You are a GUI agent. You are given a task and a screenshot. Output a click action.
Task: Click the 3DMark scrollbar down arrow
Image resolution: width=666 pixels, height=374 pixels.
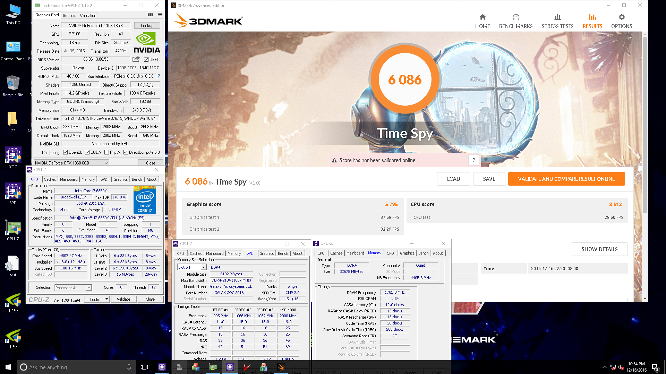[x=645, y=299]
